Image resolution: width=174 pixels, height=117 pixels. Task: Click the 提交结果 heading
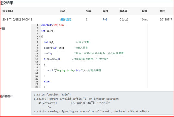click(x=7, y=3)
